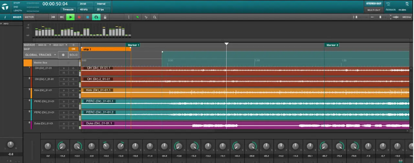Open the info panel via the i button
414x163 pixels.
5,17
